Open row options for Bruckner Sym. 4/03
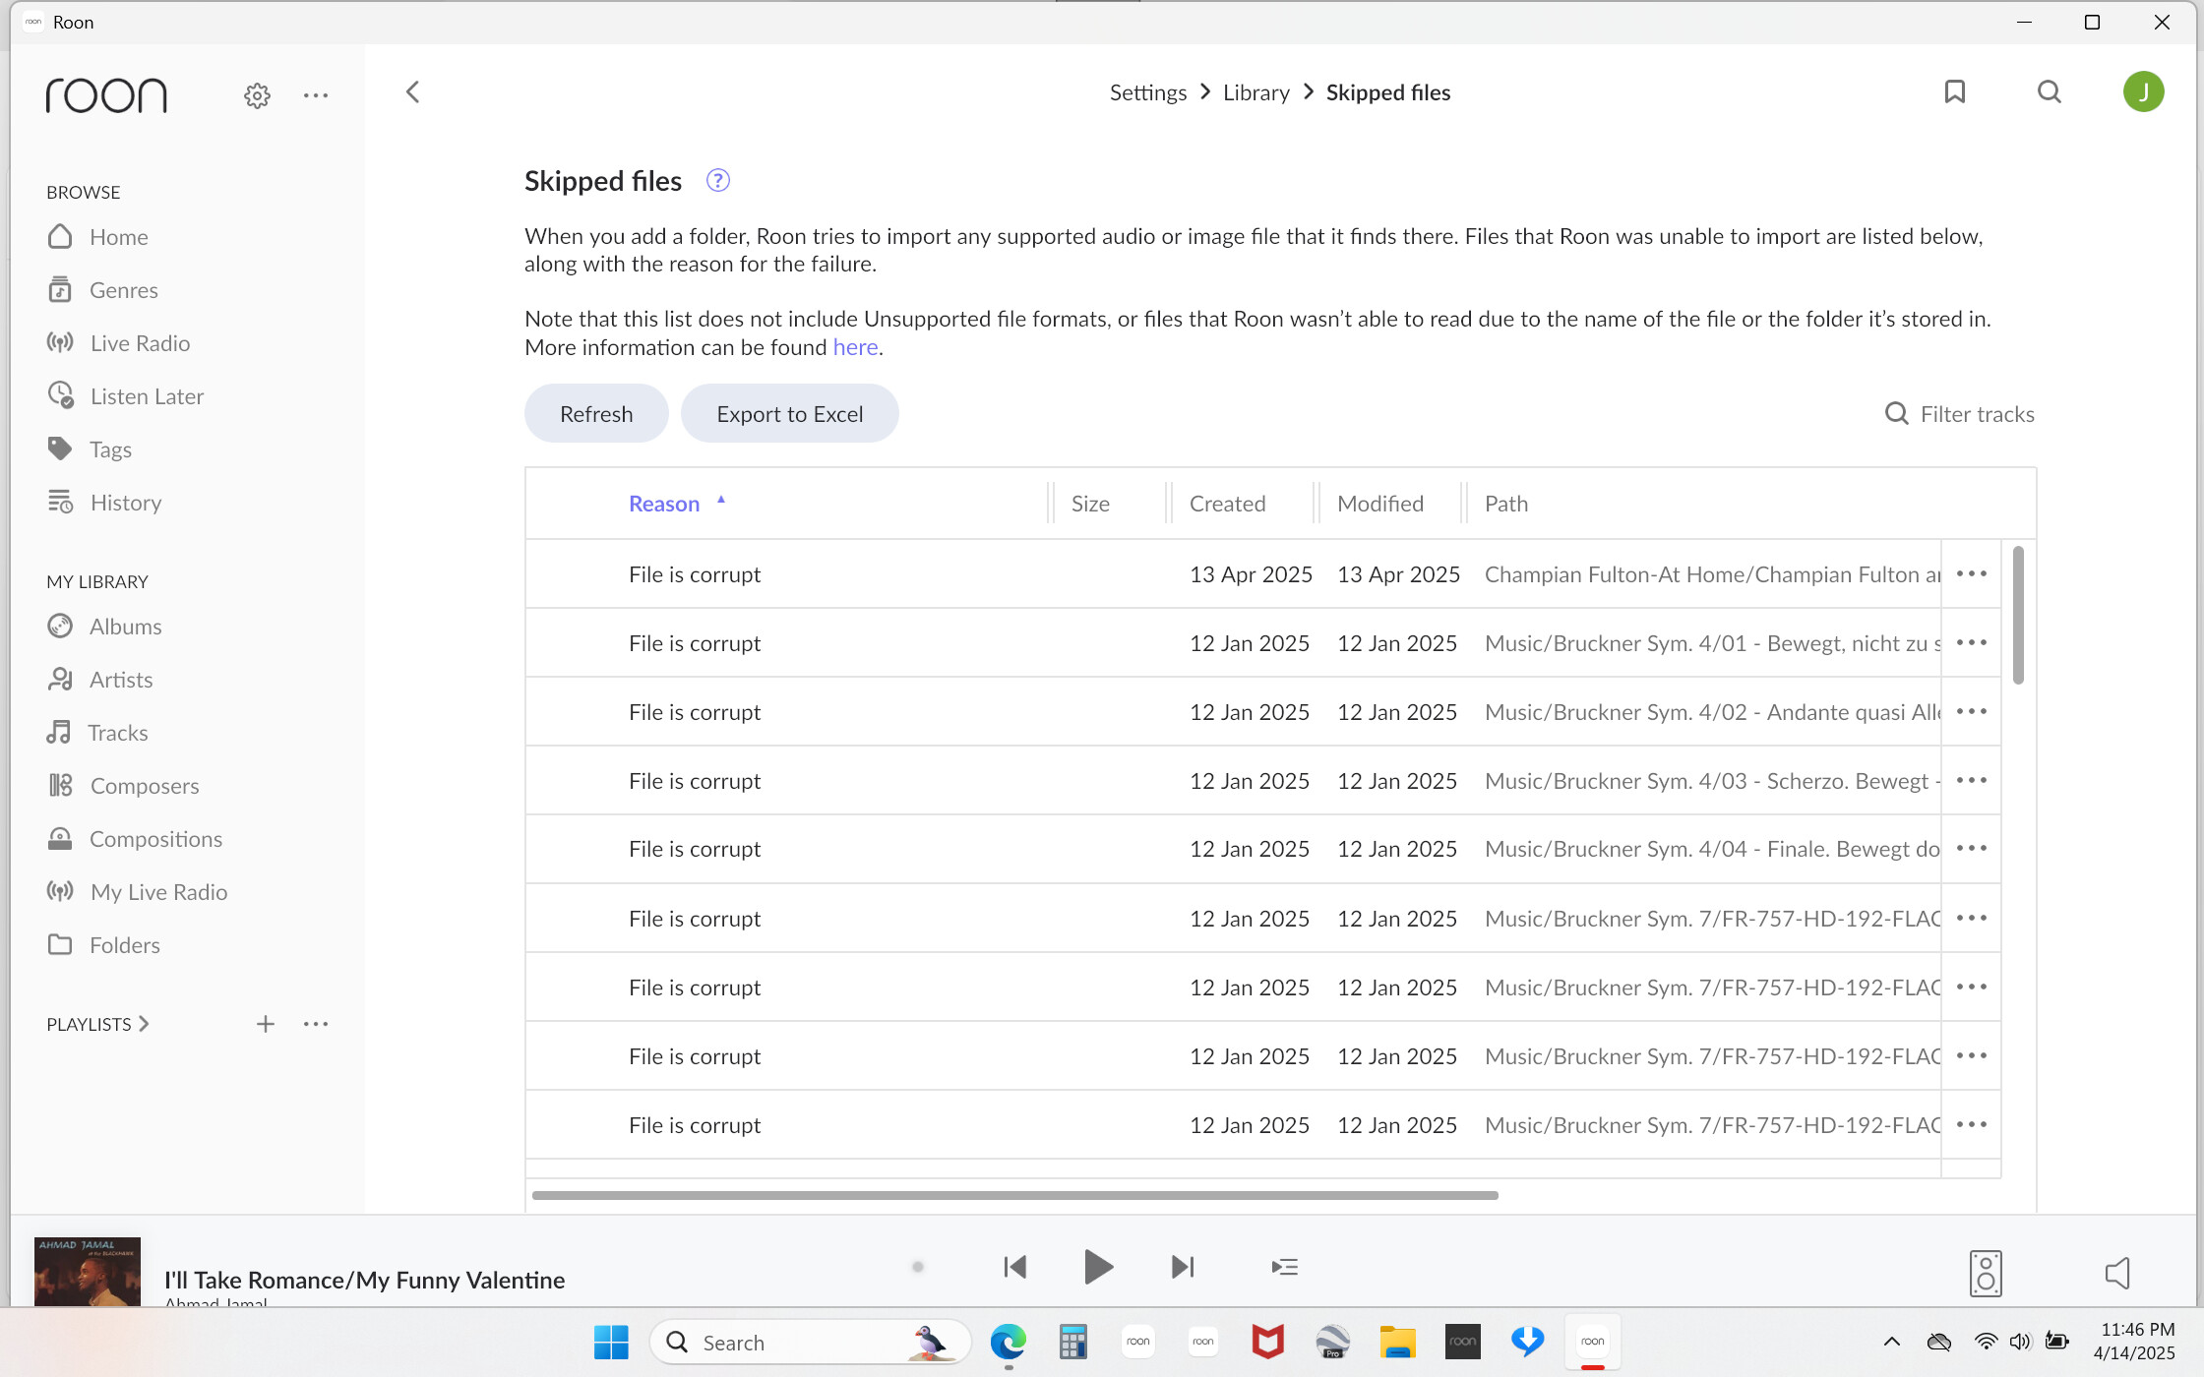Image resolution: width=2204 pixels, height=1377 pixels. point(1972,780)
